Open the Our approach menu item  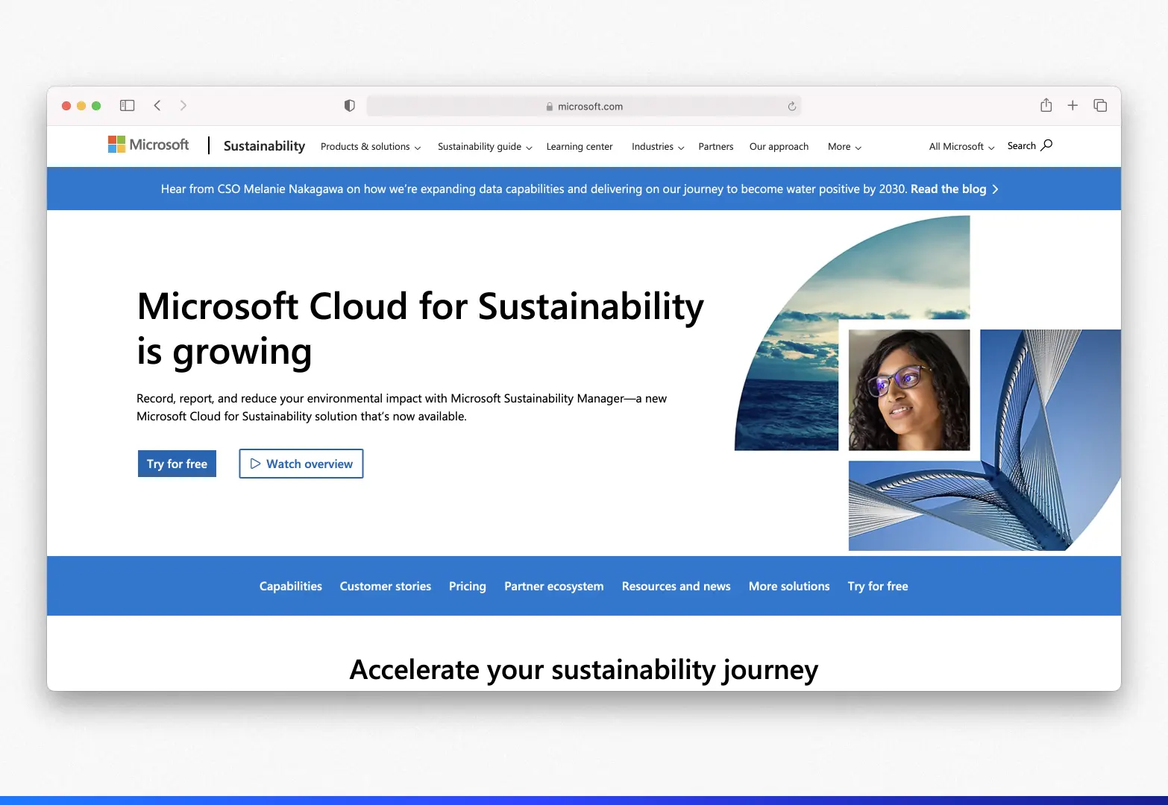[x=779, y=147]
